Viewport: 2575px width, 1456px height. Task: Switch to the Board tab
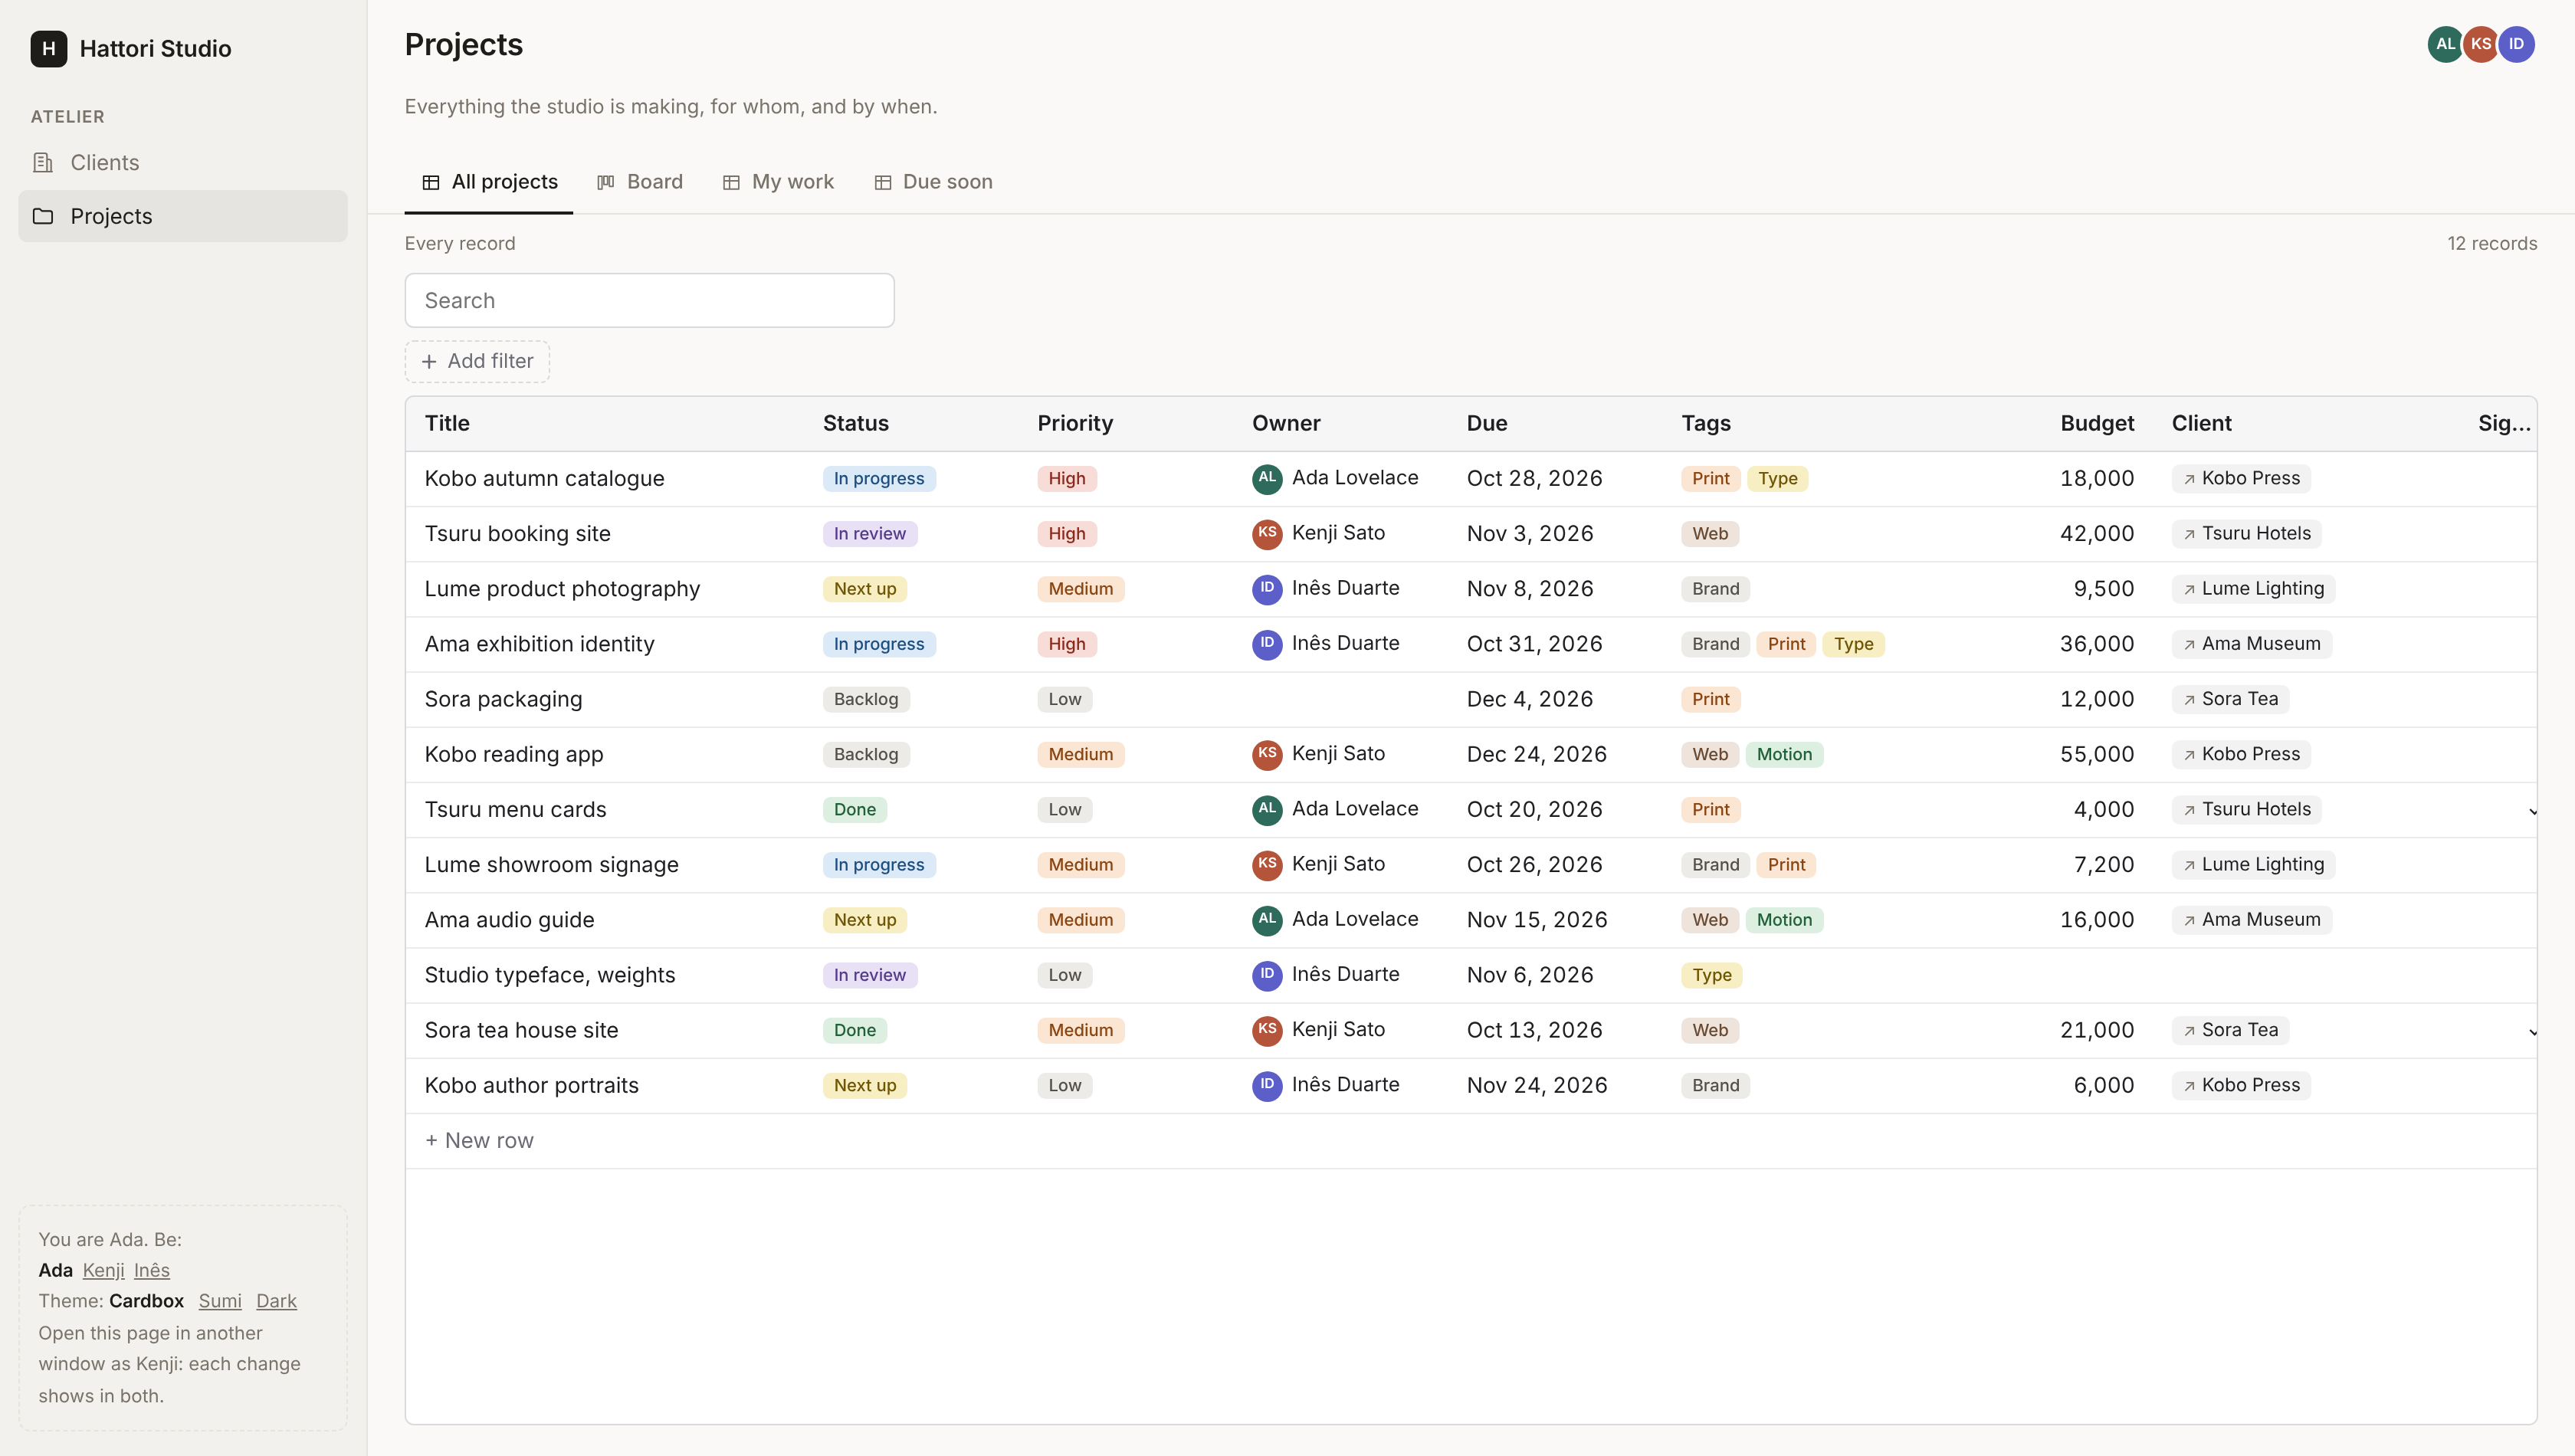click(640, 182)
